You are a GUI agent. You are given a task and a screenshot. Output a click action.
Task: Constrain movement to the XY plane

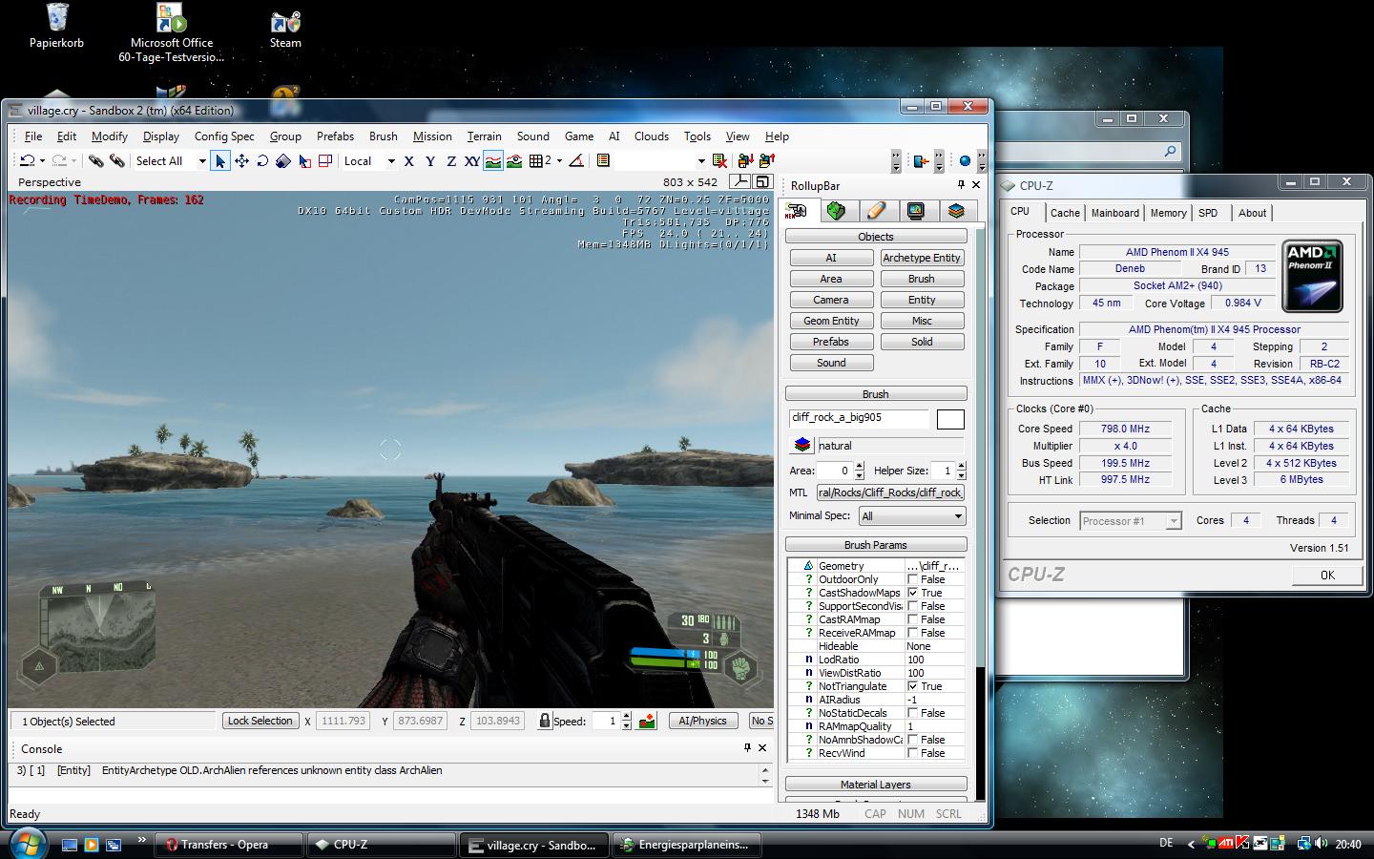(471, 161)
